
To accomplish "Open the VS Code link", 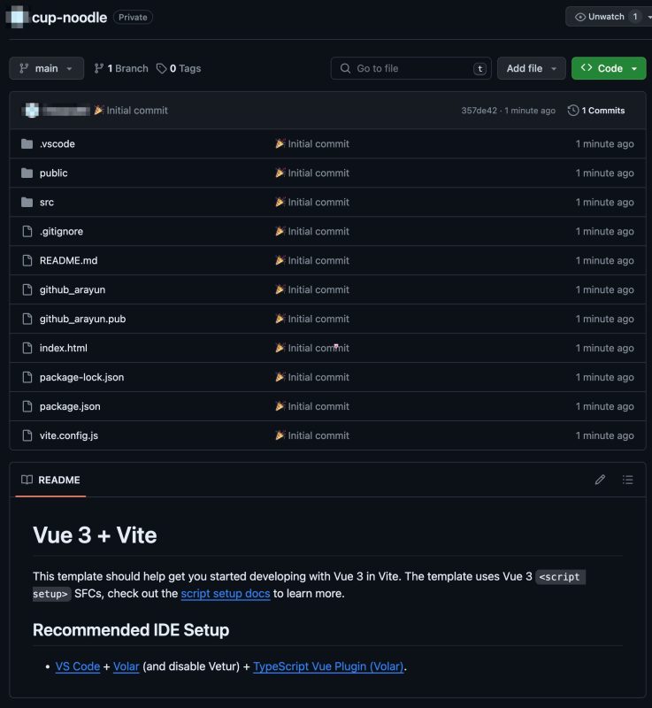I will (78, 666).
